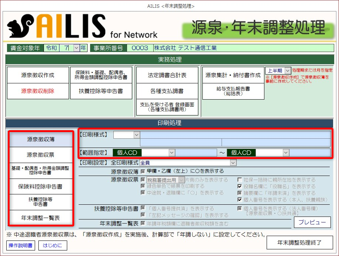Select 保険料控除申告書 in the print list
The width and height of the screenshot is (339, 256).
[41, 186]
